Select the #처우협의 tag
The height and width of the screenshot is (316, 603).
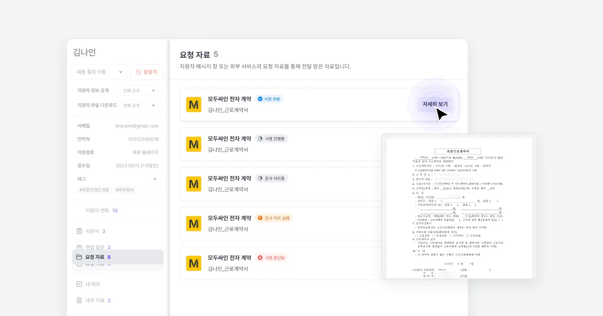tap(125, 190)
